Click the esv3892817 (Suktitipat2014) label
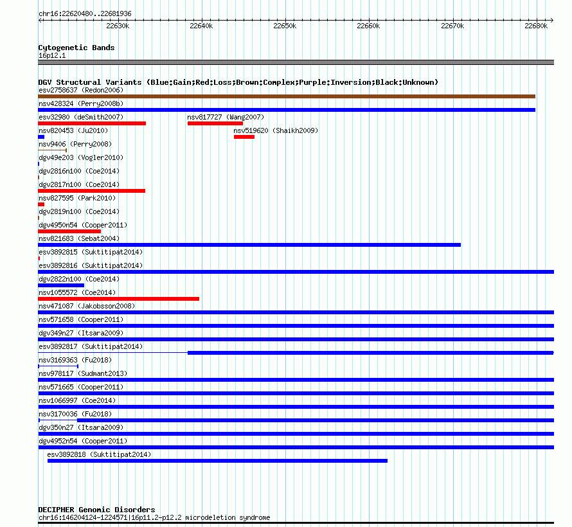The image size is (572, 527). pos(91,346)
